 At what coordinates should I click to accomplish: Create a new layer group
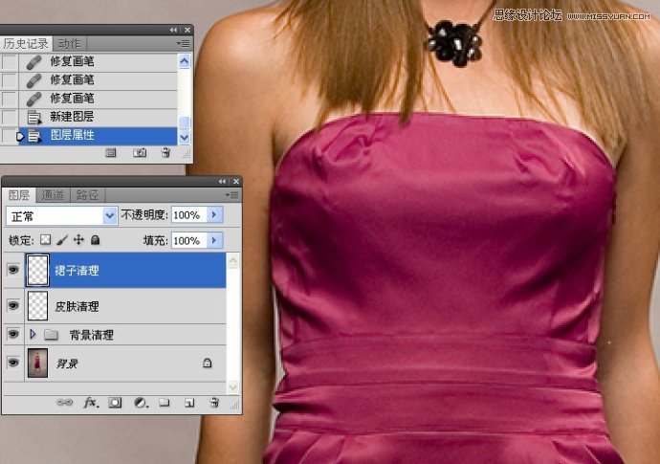(164, 403)
